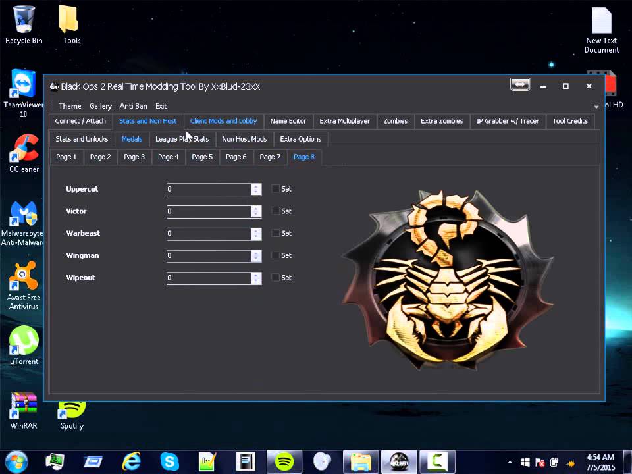Click the Exit menu item
The image size is (632, 474).
(x=161, y=106)
